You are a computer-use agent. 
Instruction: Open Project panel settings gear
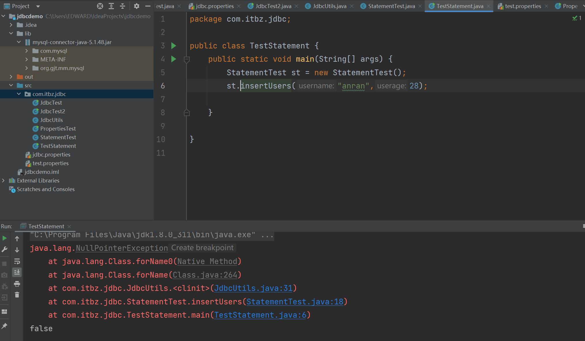(136, 6)
